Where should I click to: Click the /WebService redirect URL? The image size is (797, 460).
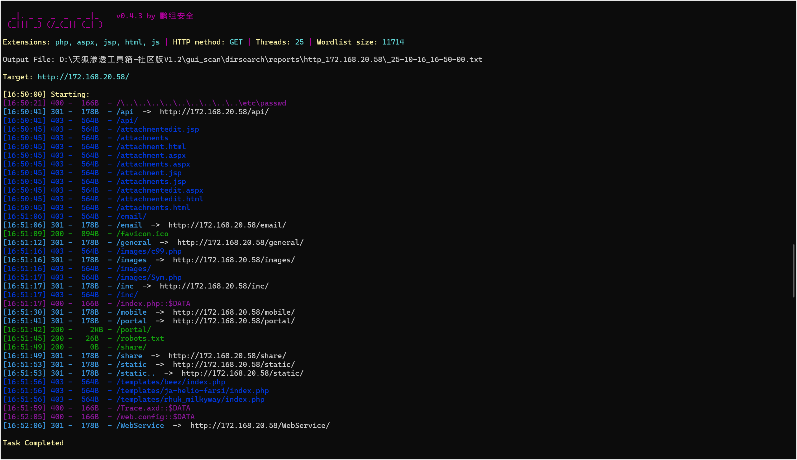[x=260, y=425]
